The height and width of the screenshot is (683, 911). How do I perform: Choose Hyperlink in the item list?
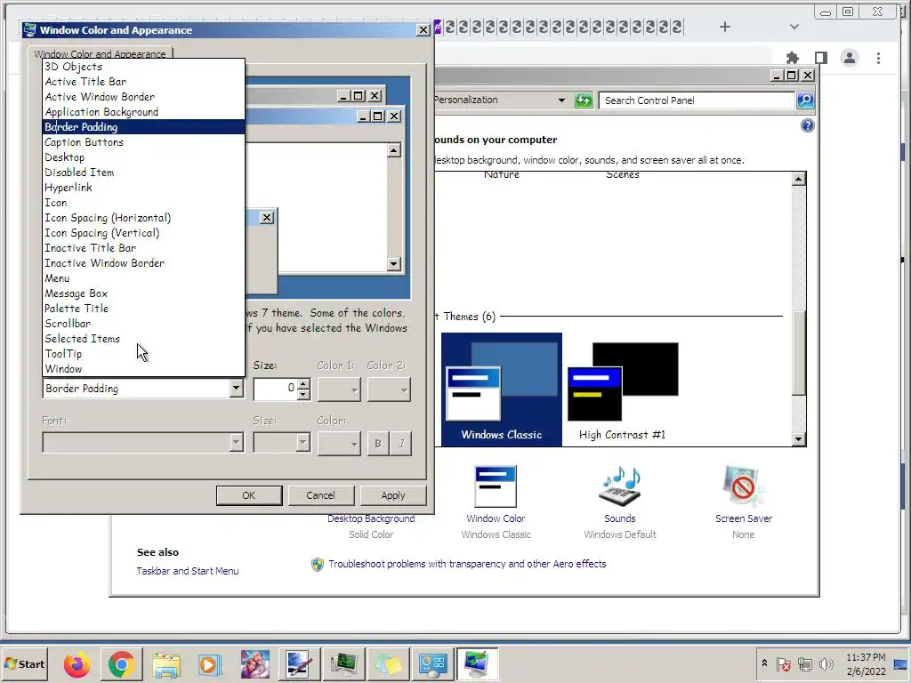(143, 187)
